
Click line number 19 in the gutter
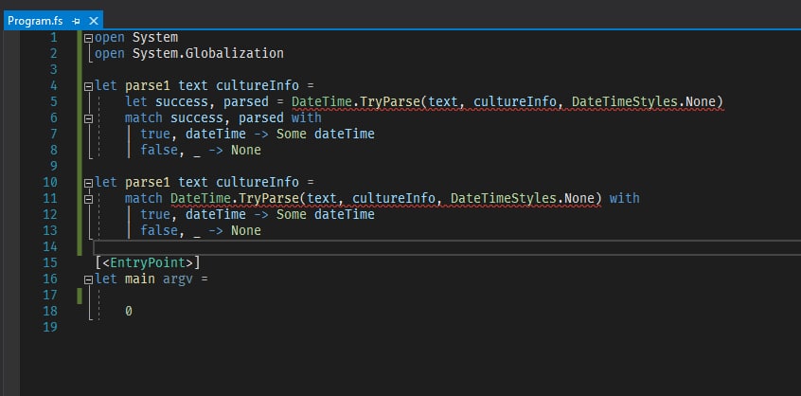click(x=50, y=327)
